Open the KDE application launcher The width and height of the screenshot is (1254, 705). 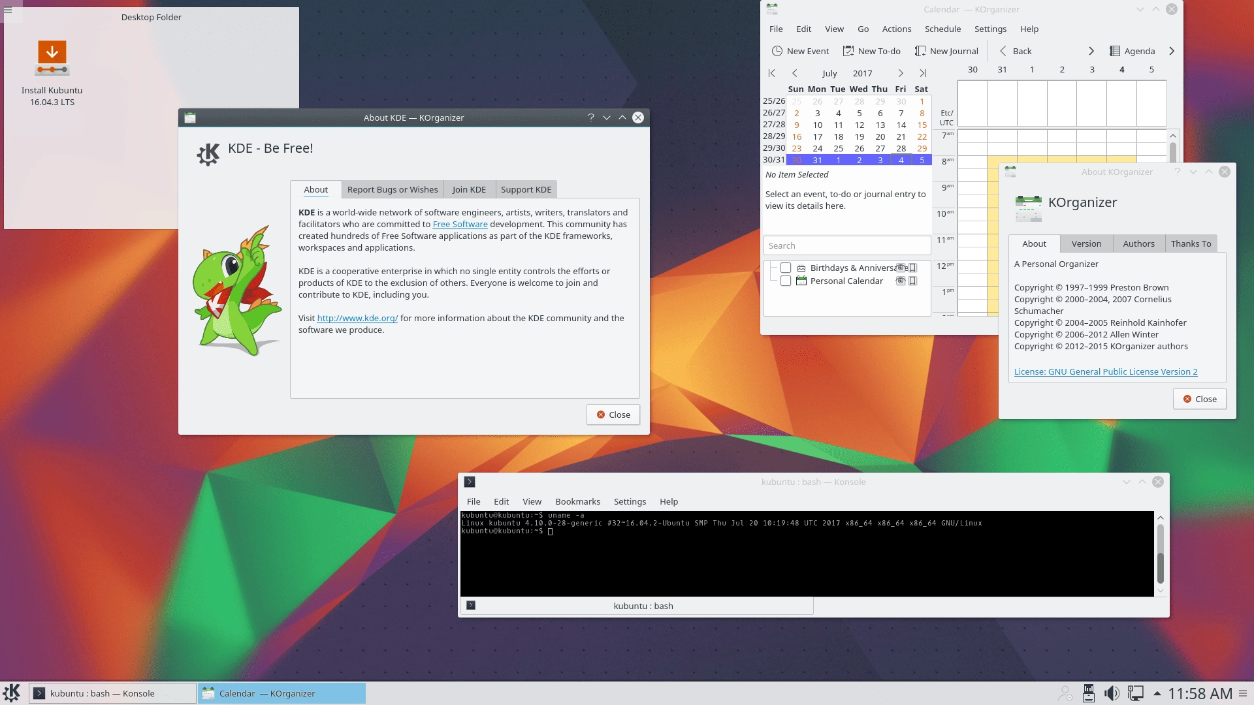(x=12, y=693)
